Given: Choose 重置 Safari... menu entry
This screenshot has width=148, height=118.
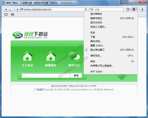Looking at the screenshot, I should (x=111, y=46).
